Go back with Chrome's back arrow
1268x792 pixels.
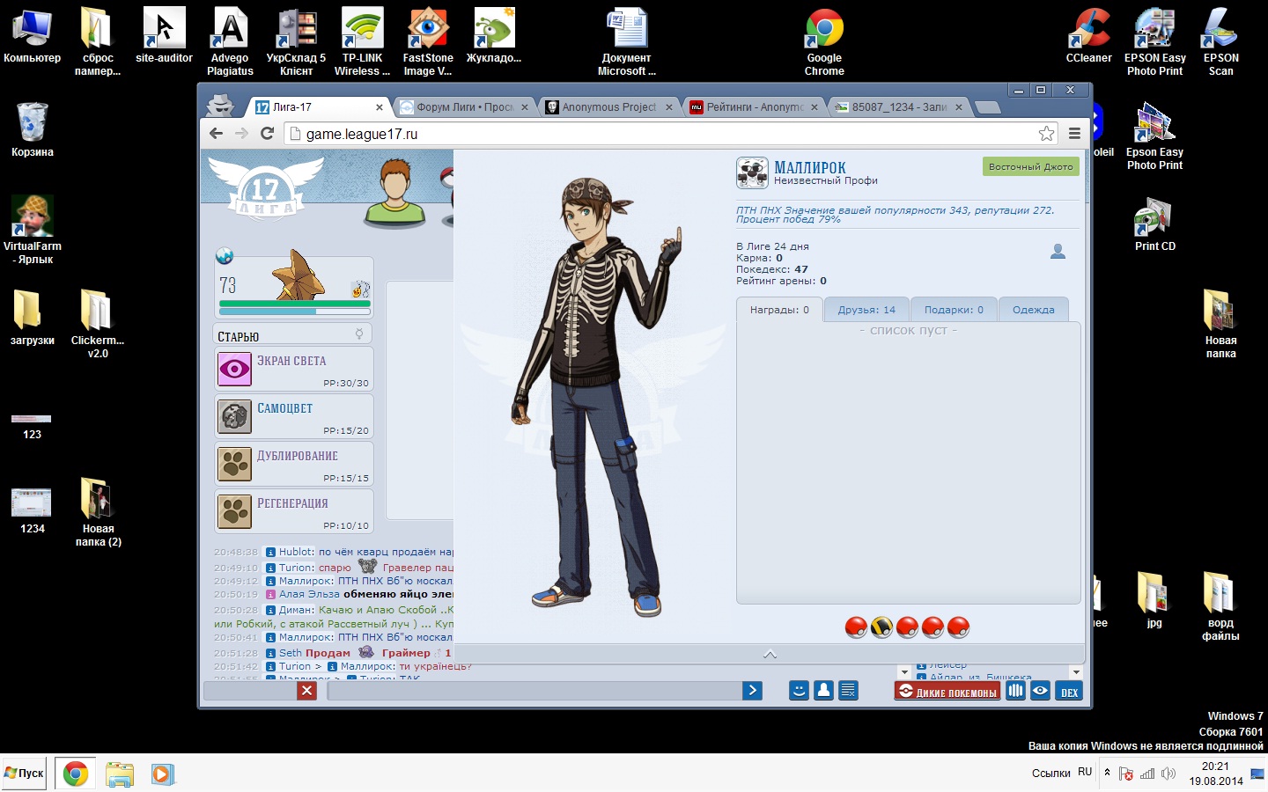217,134
